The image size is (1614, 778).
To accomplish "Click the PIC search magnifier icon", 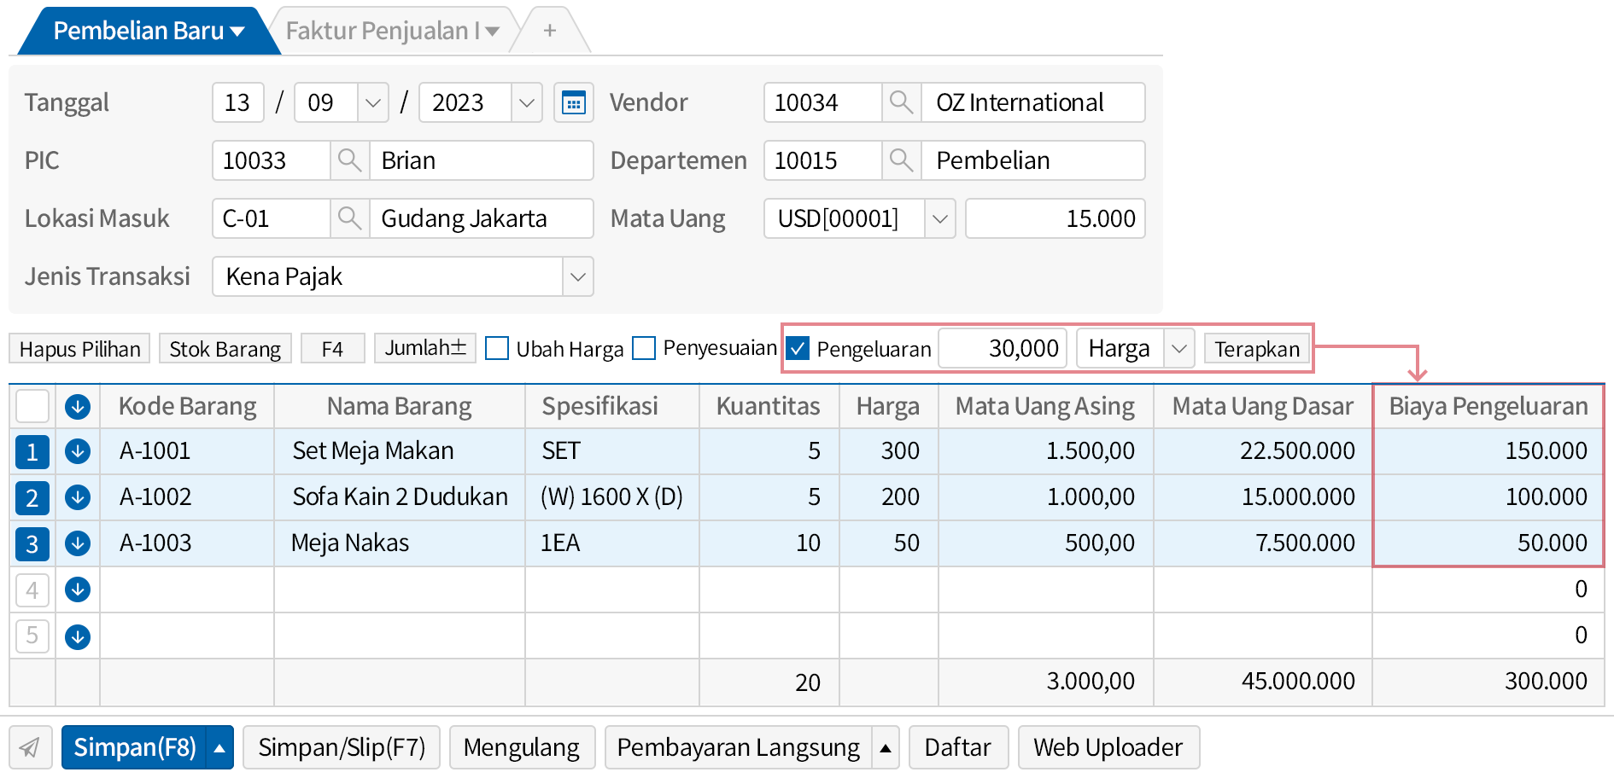I will click(x=349, y=161).
